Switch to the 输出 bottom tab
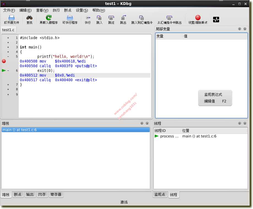The width and height of the screenshot is (253, 209). pos(30,194)
